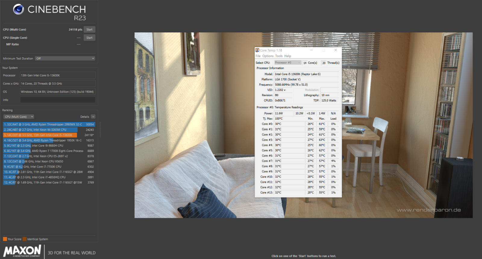
Task: Start the CPU Single Core test
Action: click(89, 38)
